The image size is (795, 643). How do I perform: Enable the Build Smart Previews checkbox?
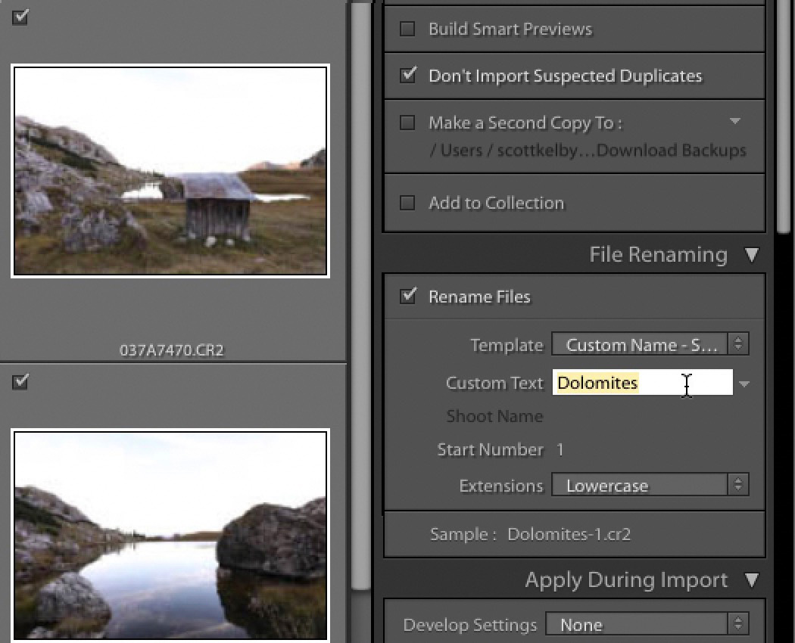coord(408,29)
